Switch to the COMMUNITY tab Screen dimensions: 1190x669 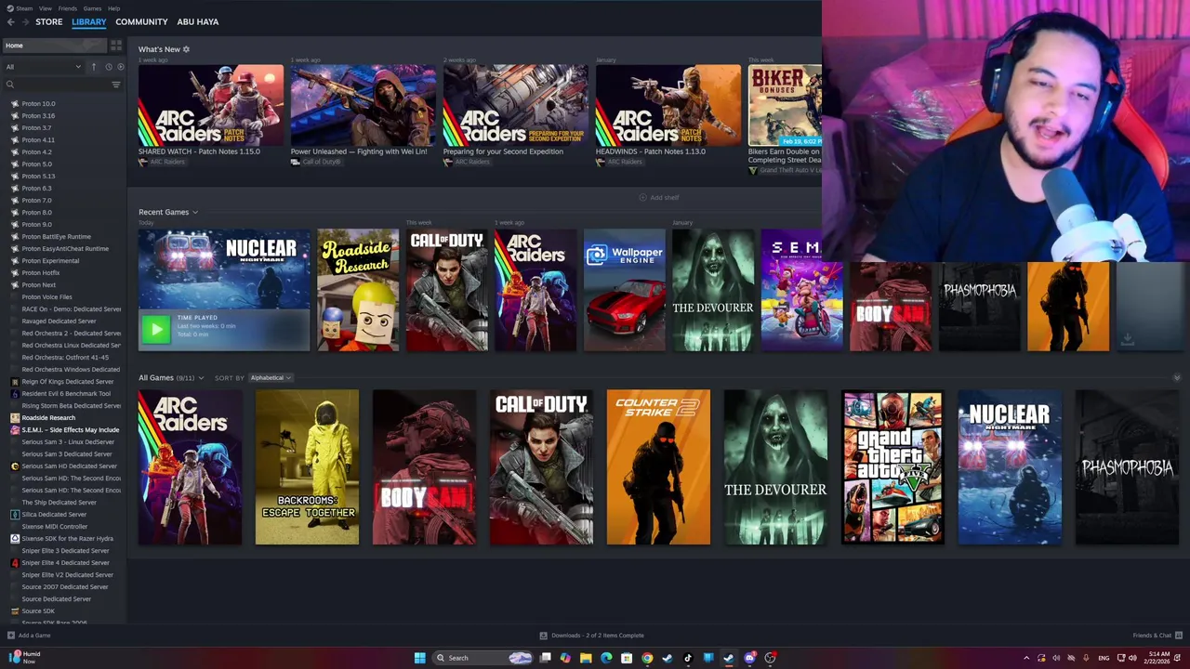pyautogui.click(x=141, y=21)
